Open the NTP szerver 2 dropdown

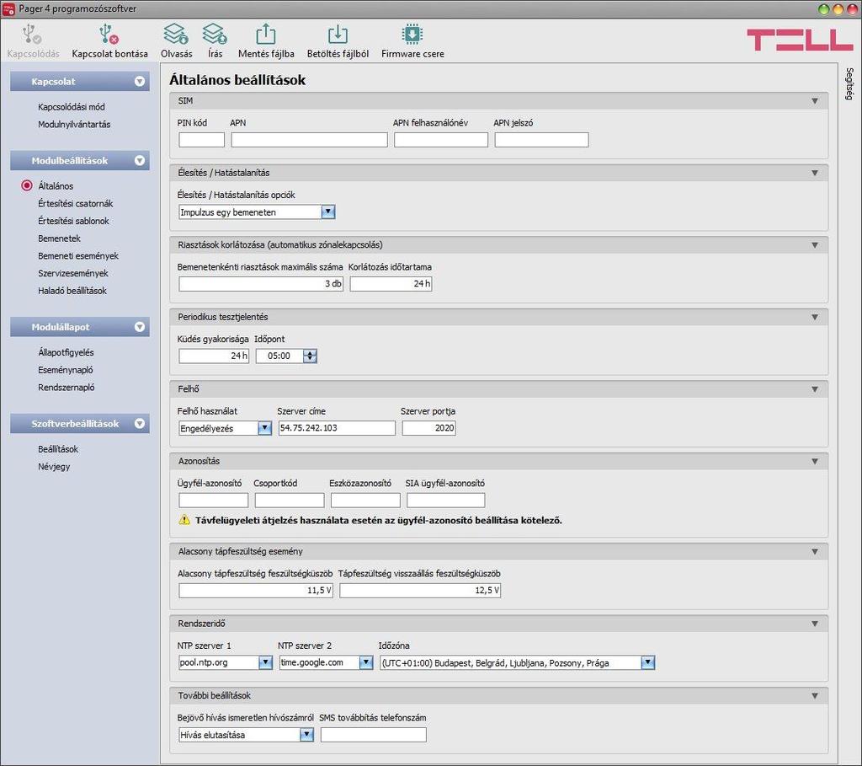click(x=366, y=662)
